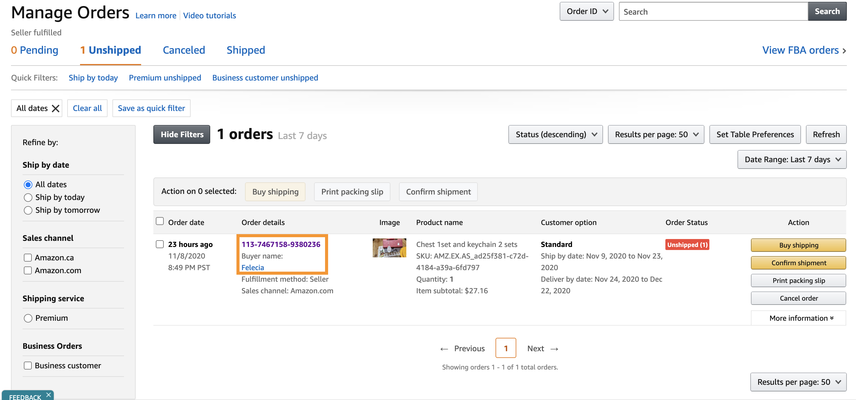Go to the Previous page arrow
Screen dimensions: 856x400
pos(444,348)
